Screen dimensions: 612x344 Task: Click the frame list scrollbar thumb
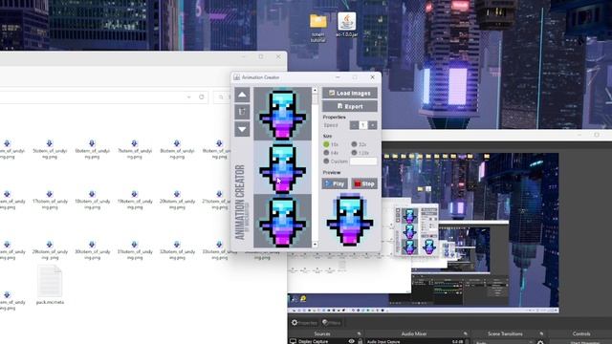point(315,98)
